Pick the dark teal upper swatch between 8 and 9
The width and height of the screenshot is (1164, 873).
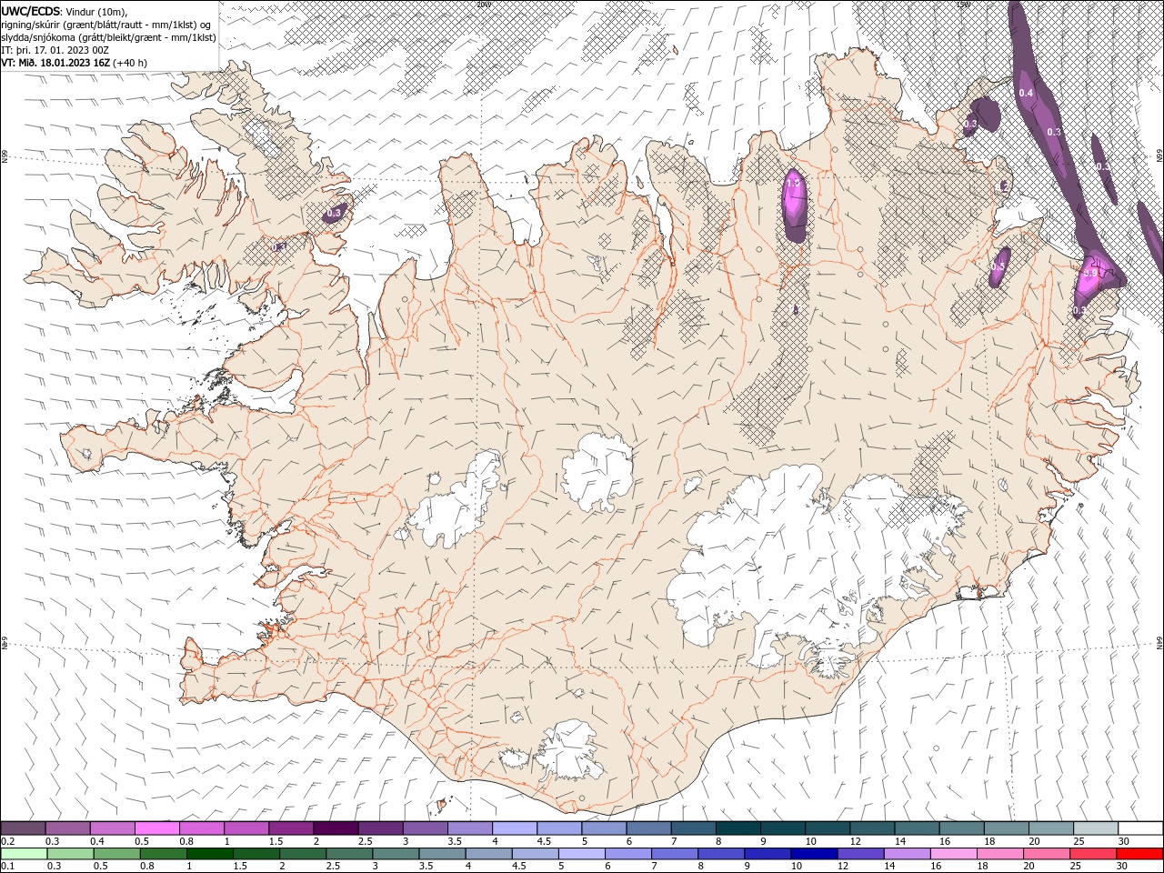click(x=738, y=828)
